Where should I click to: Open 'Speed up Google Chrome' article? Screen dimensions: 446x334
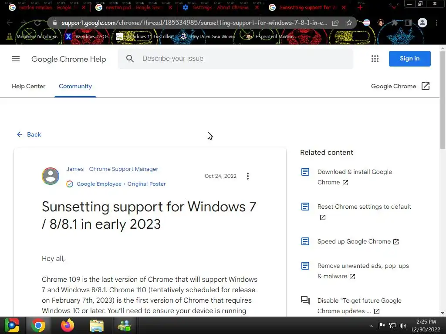(x=358, y=241)
